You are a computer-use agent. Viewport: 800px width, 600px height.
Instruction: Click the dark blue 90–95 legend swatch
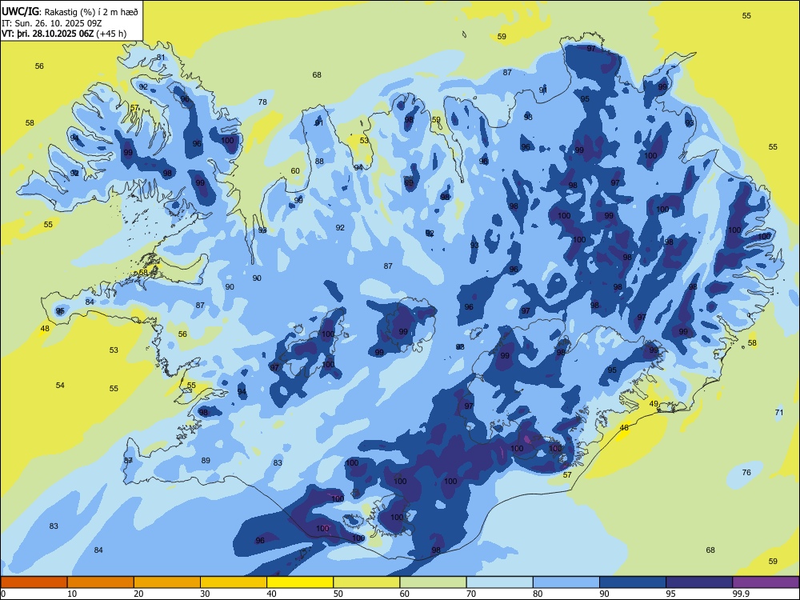(x=633, y=582)
